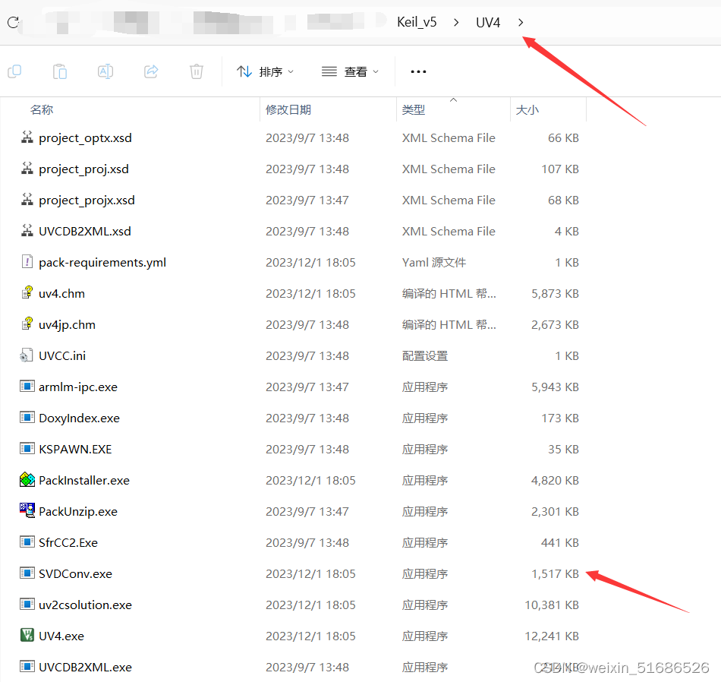Click the file name SVDConv.exe

[75, 574]
